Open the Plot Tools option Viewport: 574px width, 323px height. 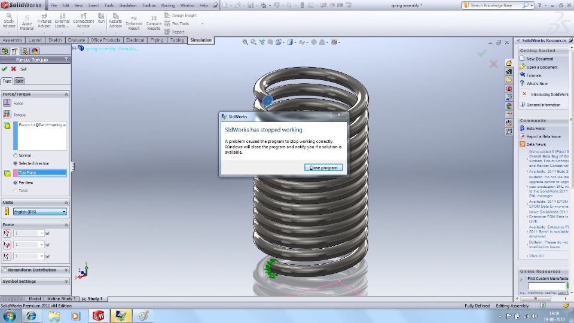tap(177, 23)
